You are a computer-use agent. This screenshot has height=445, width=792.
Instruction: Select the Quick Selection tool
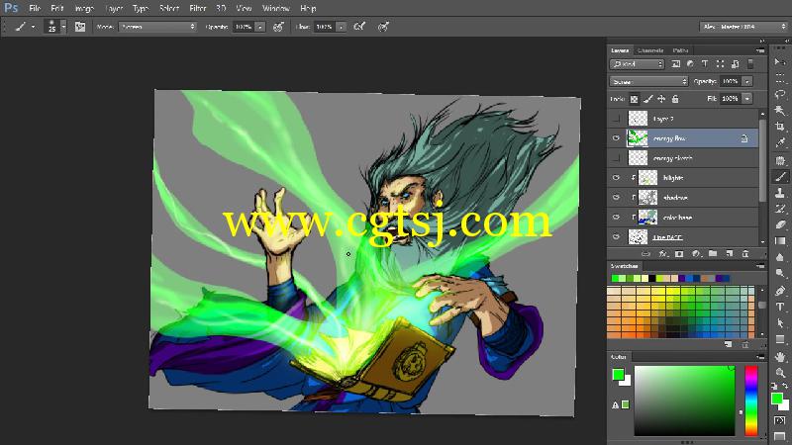click(x=780, y=111)
